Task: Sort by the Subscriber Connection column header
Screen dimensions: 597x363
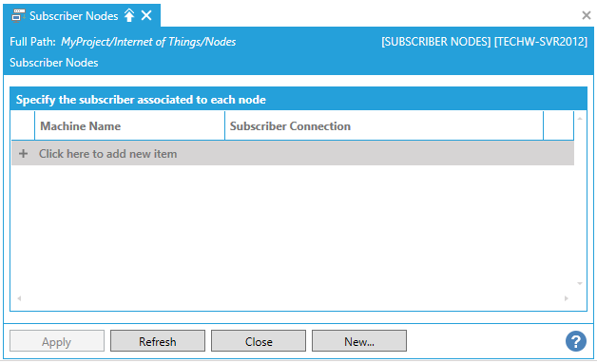Action: (x=384, y=126)
